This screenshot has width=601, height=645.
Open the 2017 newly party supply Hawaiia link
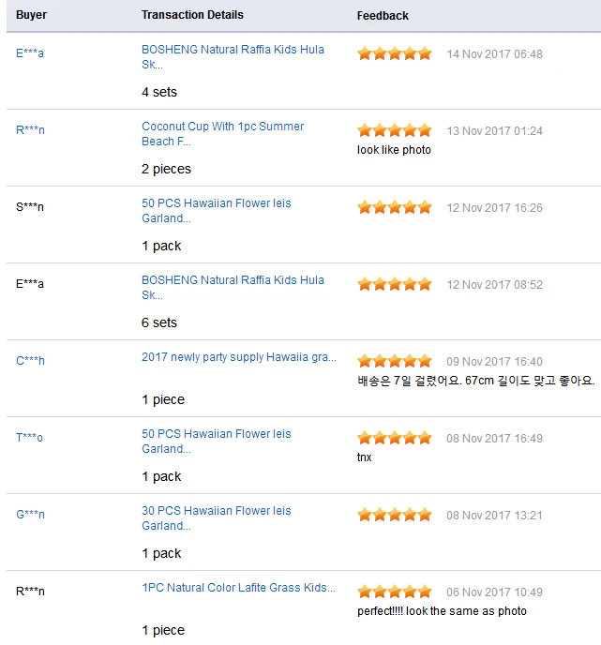point(239,357)
